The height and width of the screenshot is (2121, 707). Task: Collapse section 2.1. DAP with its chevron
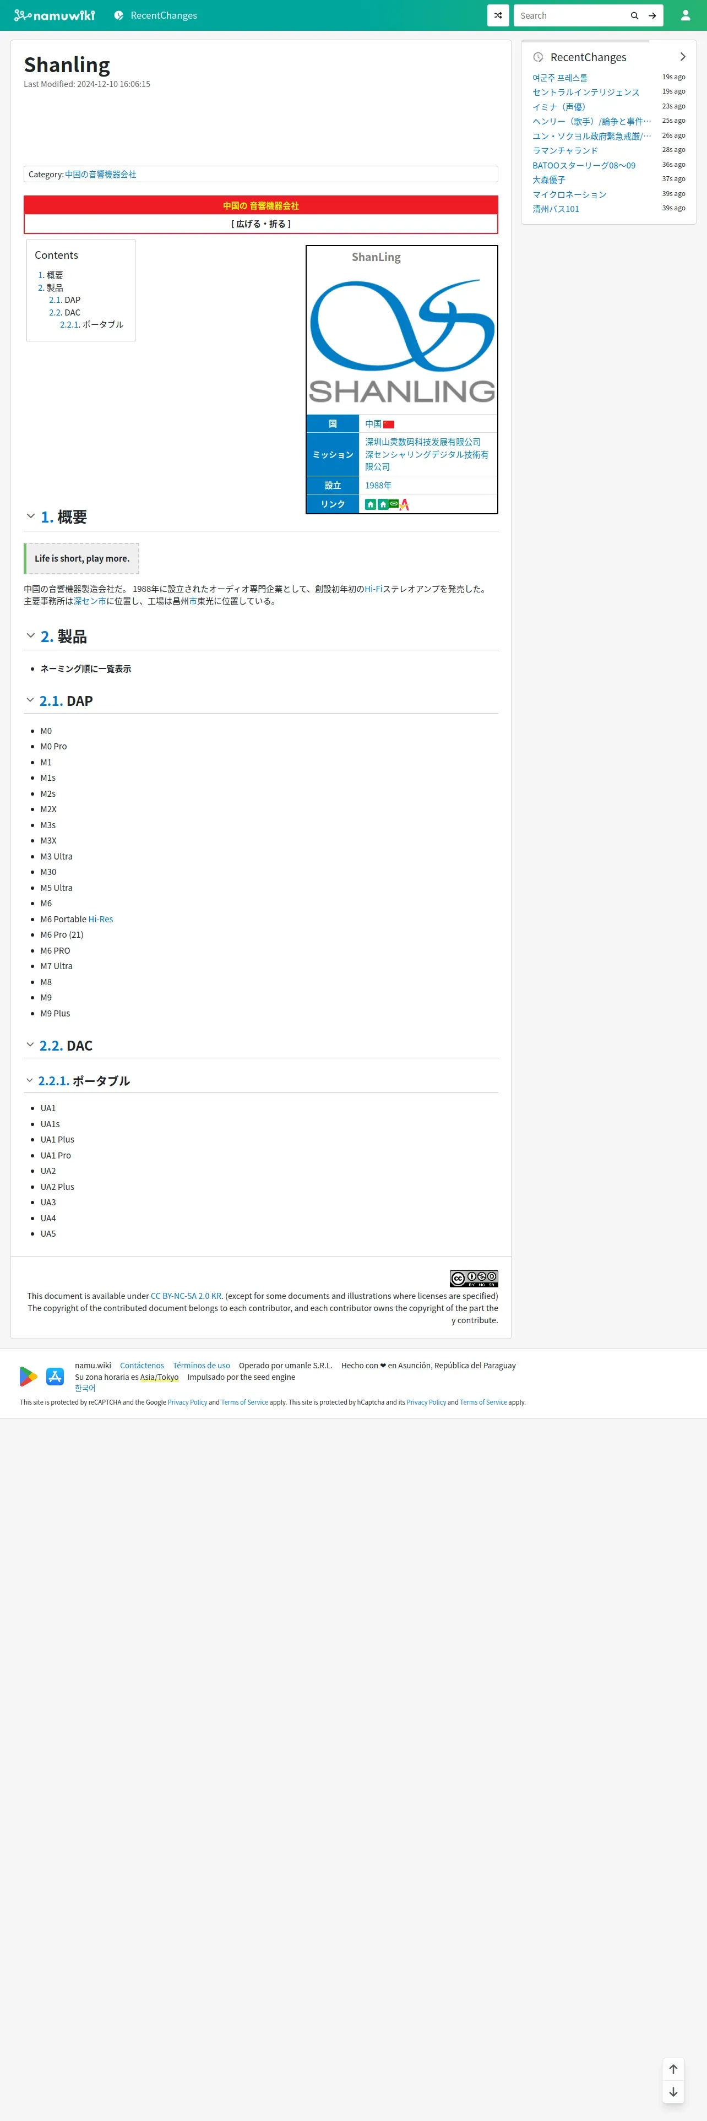(x=30, y=700)
